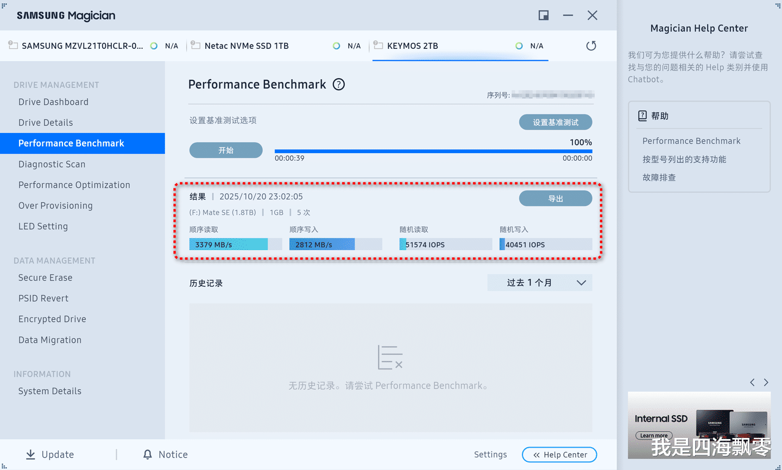This screenshot has height=470, width=782.
Task: Click the 设置基准测试选项 label
Action: coord(223,120)
